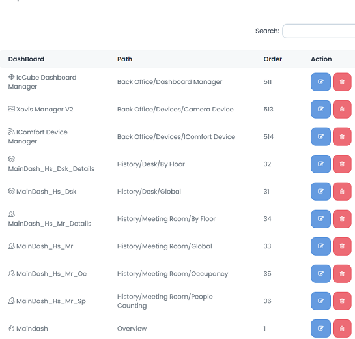Delete the IComfort Device Manager row

342,137
